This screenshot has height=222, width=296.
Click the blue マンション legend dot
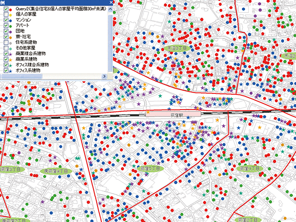tap(11, 20)
